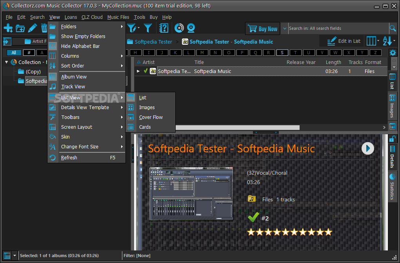Open the status bar layout dropdown arrow
400x263 pixels.
pos(15,255)
